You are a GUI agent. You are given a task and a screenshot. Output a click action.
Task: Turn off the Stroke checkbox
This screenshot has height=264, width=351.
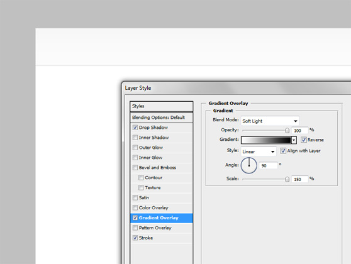point(135,238)
